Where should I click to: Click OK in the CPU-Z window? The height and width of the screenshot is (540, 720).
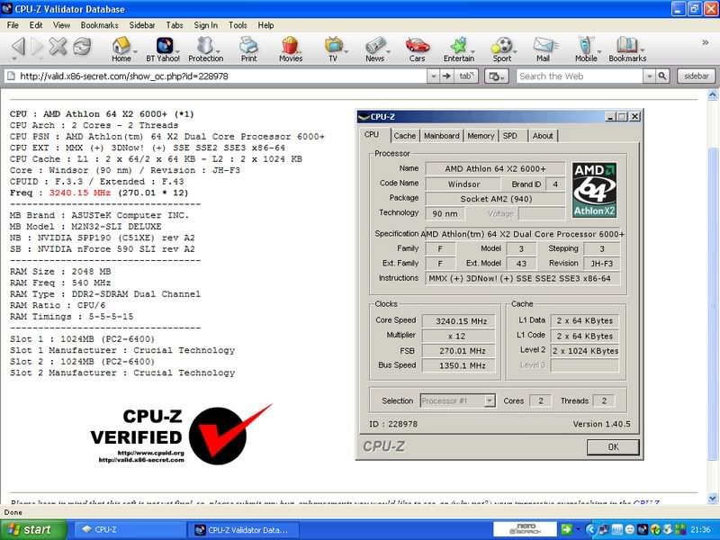613,446
